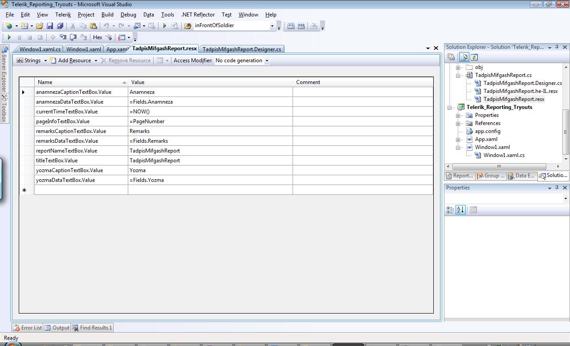Click the Save All toolbar icon
570x346 pixels.
click(x=60, y=26)
